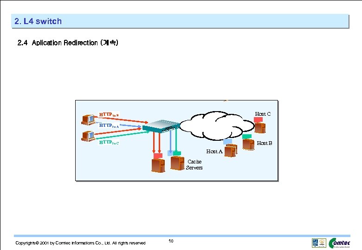Click the L4 switch device icon
Image resolution: width=362 pixels, height=250 pixels.
pyautogui.click(x=161, y=126)
